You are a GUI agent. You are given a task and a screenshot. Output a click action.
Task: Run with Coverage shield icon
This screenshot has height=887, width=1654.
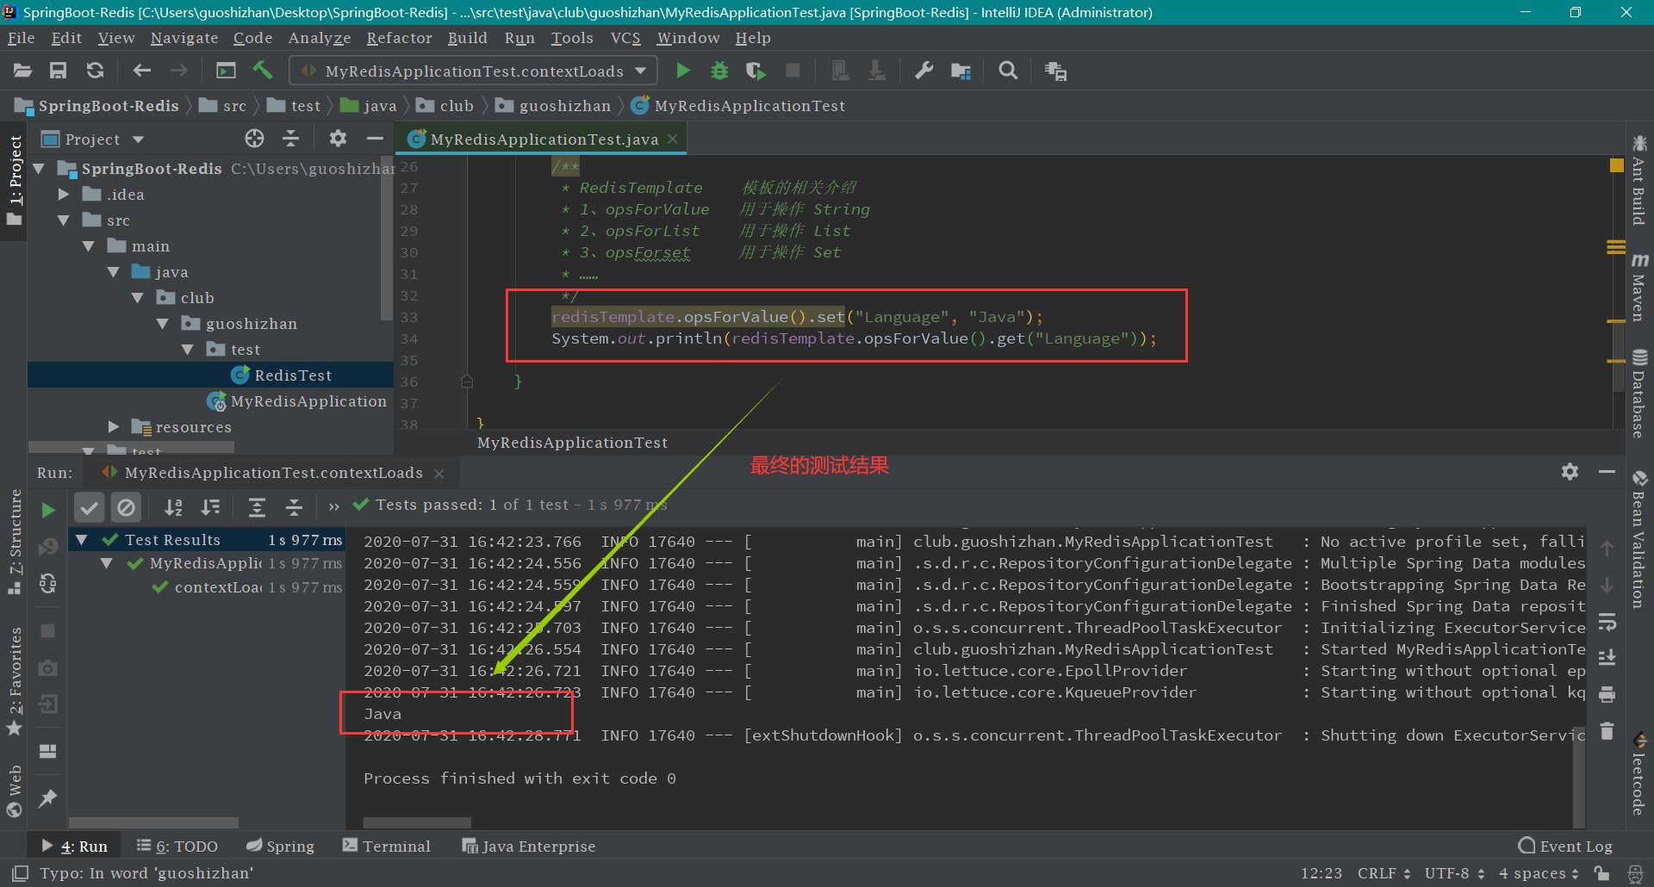[755, 71]
